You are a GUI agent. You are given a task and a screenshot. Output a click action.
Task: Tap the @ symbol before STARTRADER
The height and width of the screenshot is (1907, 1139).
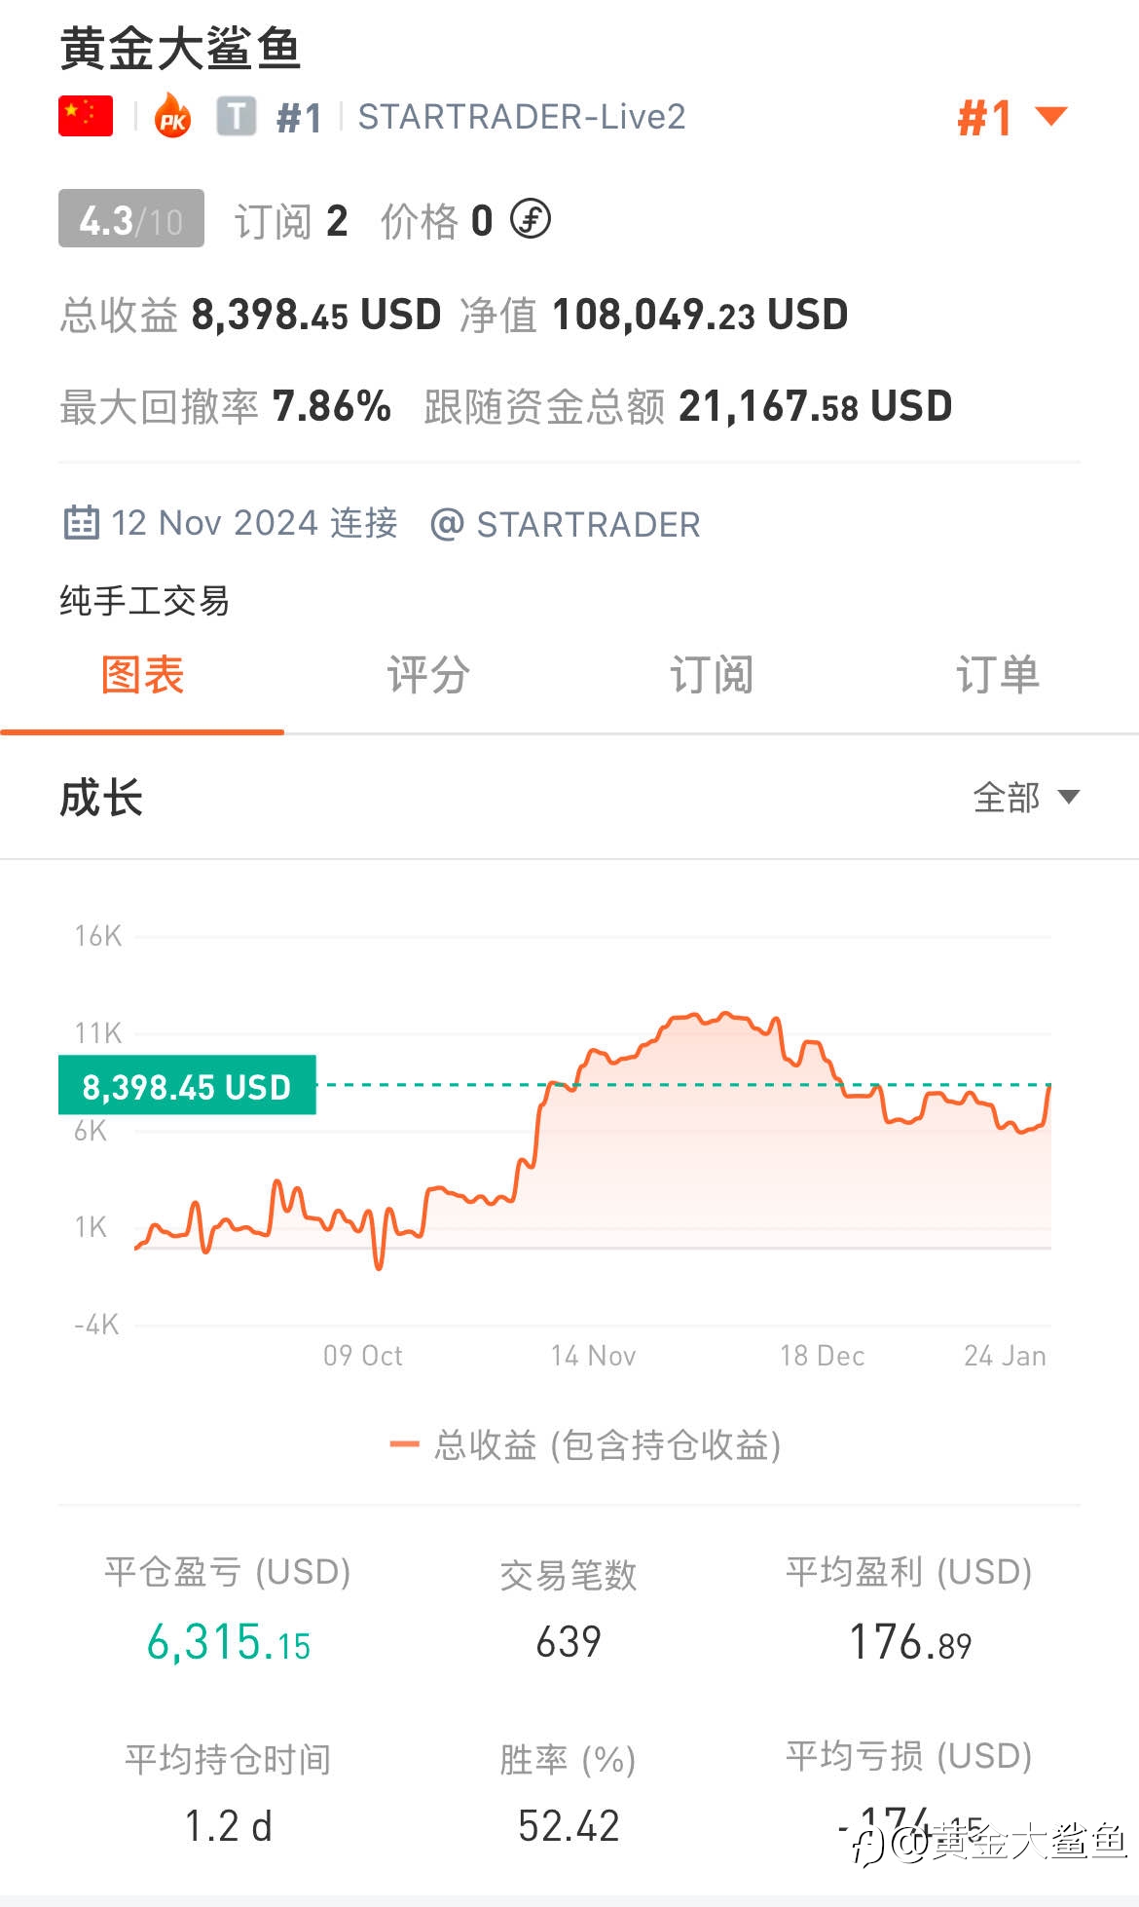pos(447,524)
